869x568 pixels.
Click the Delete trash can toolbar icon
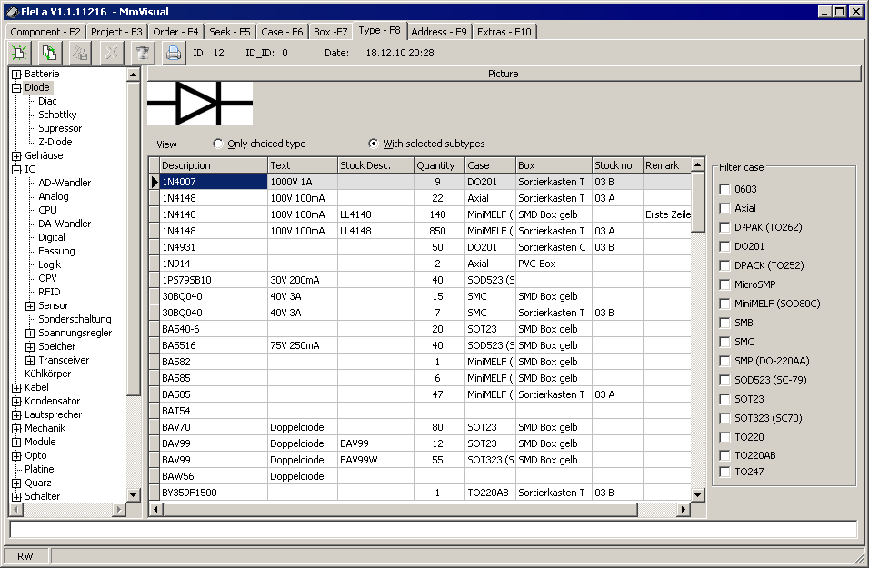(x=143, y=53)
